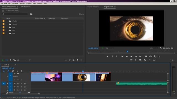This screenshot has width=177, height=99.
Task: Add marker from timeline toolbar
Action: point(17,71)
